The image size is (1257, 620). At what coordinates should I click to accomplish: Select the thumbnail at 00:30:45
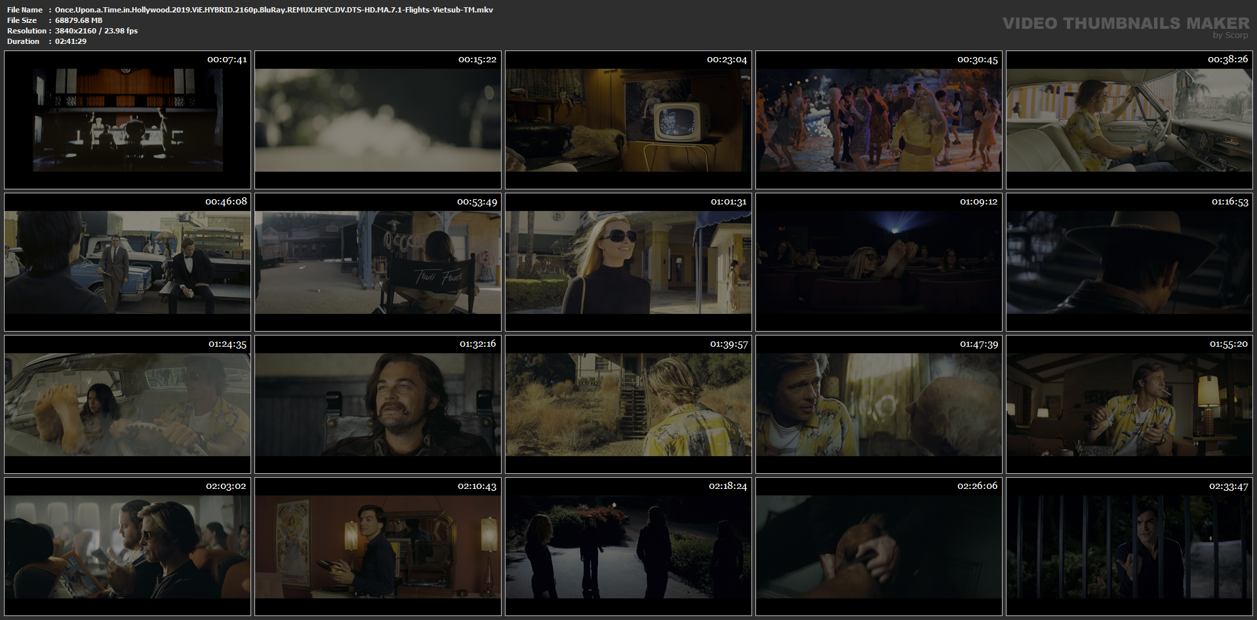click(x=879, y=120)
